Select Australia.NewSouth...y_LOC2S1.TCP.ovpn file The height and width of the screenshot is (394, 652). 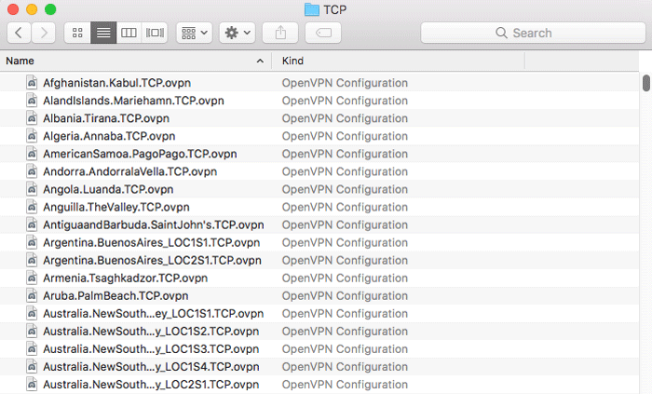pos(151,385)
